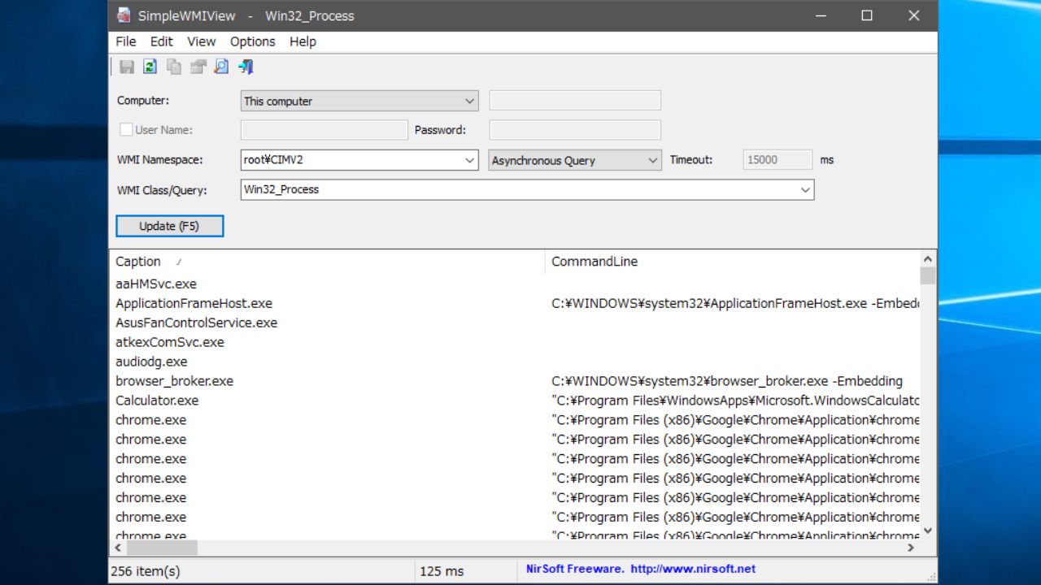Open the File menu
Screen dimensions: 1041x585
(126, 41)
